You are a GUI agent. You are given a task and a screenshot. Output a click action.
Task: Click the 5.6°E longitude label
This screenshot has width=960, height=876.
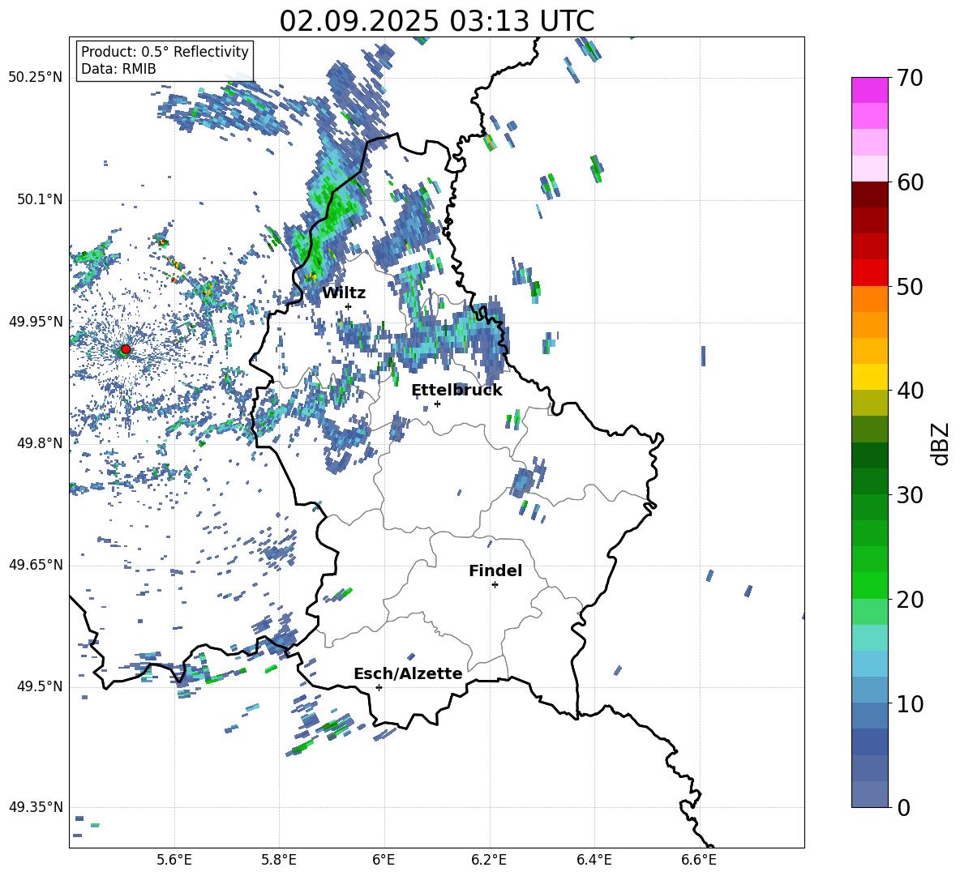point(174,860)
